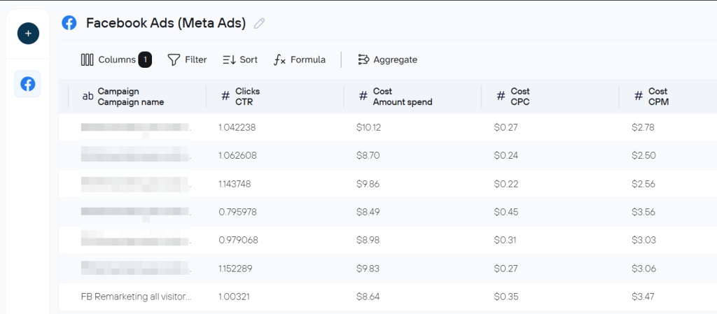Open the Filter options
Screen dimensions: 717x314
point(187,59)
